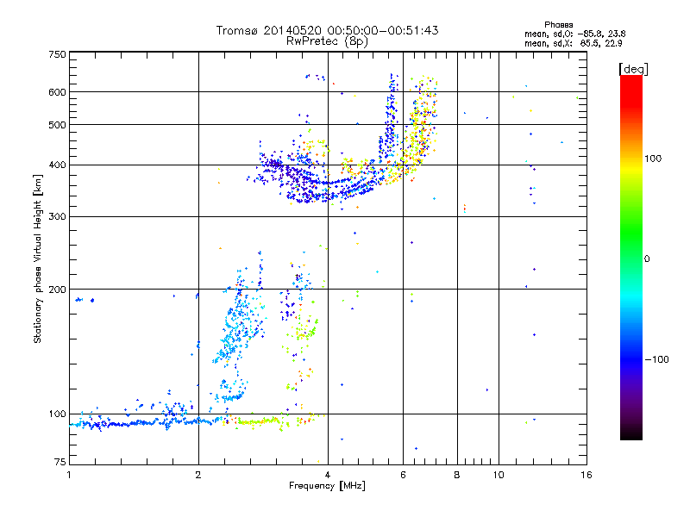Select the 'mean, sd,X: 85.5, 22.9' line
This screenshot has width=690, height=517.
(573, 44)
